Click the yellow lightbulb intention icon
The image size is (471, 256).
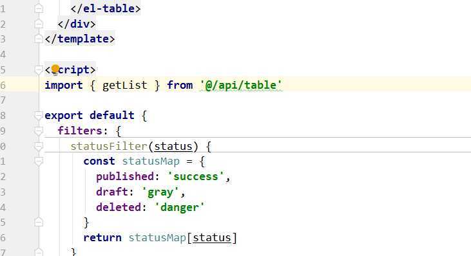pos(55,69)
